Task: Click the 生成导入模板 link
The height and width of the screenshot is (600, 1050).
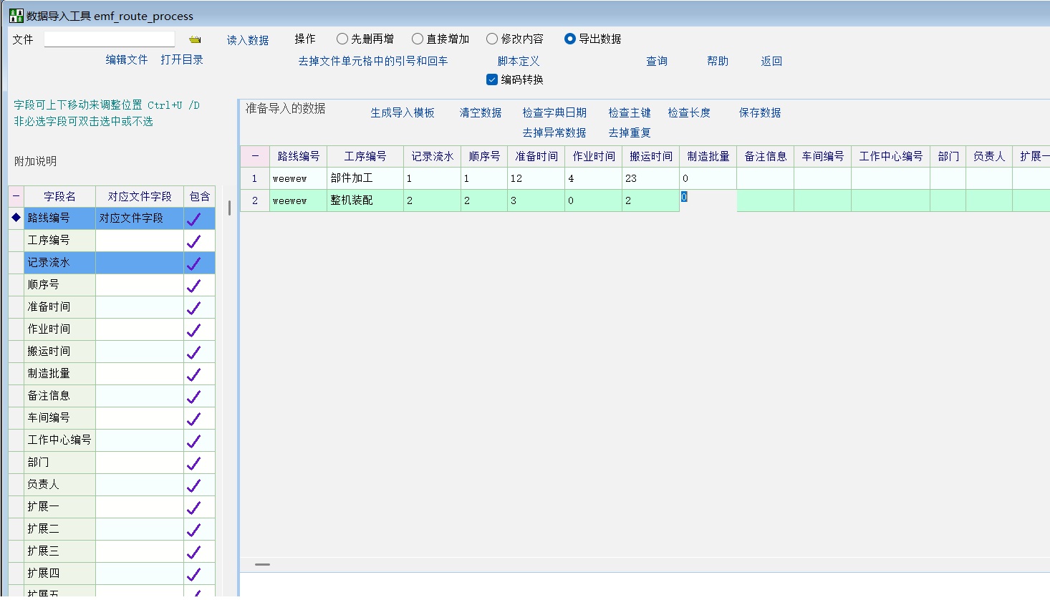Action: pos(403,112)
